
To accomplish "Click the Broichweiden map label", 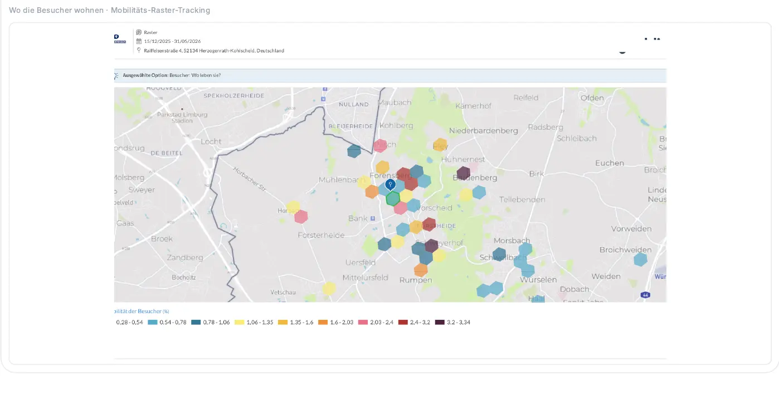I will (x=625, y=250).
